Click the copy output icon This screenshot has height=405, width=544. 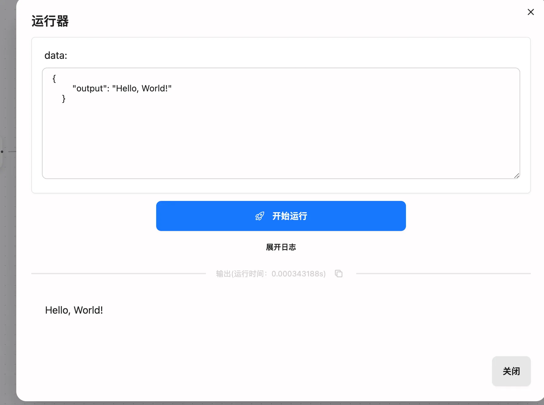point(339,274)
